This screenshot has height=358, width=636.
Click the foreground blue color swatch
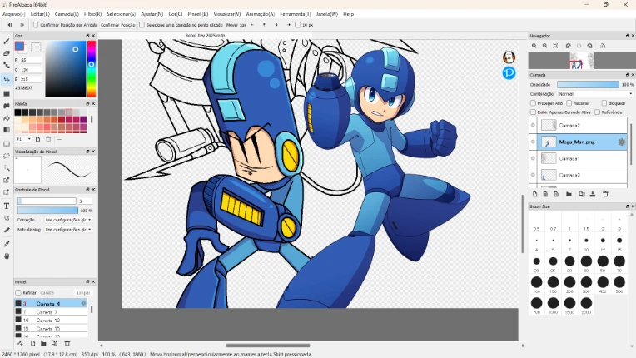(19, 46)
